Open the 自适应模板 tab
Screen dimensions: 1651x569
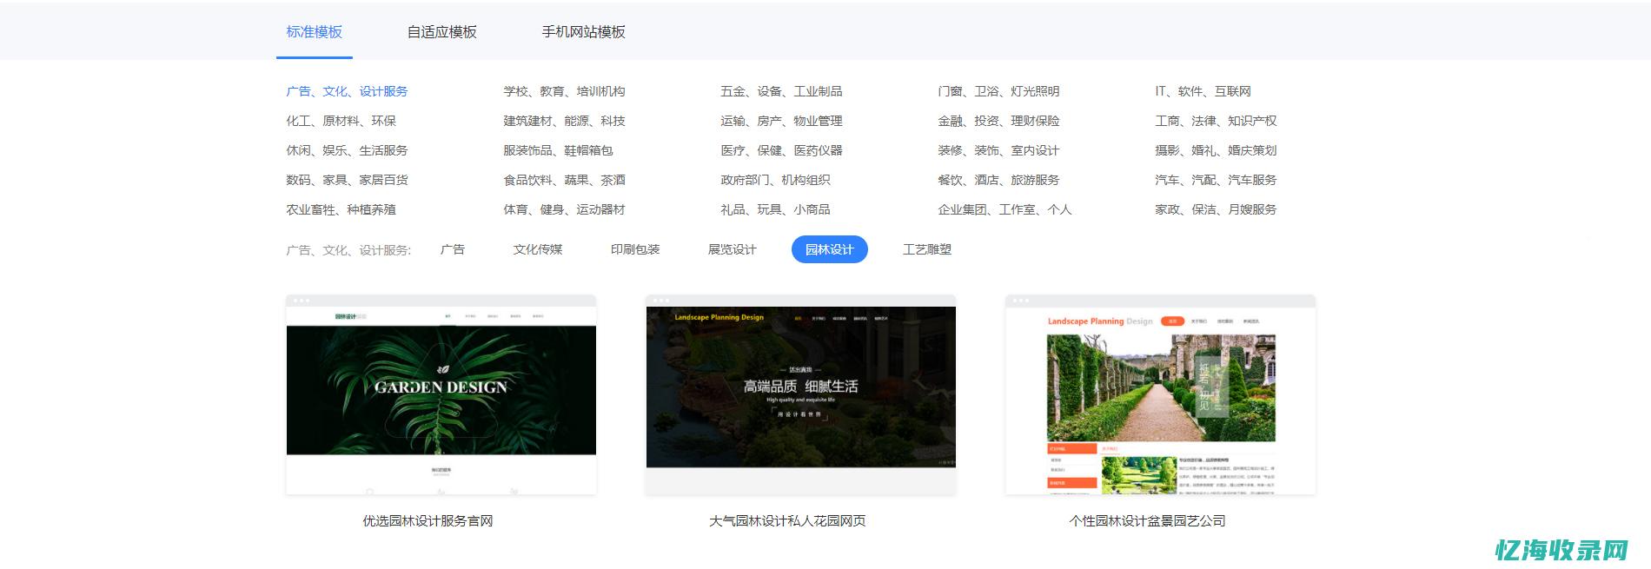click(442, 32)
